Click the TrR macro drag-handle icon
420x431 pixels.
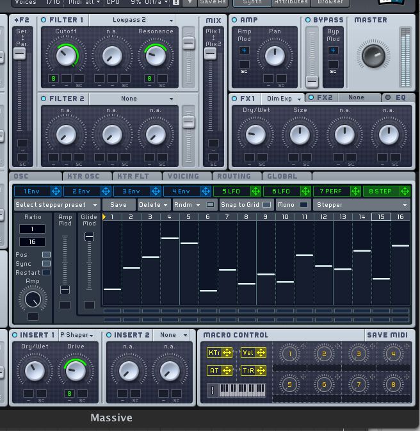[261, 371]
